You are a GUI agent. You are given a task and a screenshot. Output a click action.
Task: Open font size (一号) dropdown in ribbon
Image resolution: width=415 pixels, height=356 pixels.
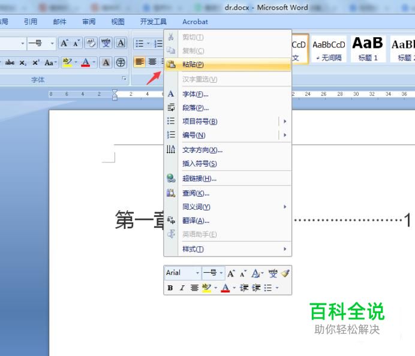pyautogui.click(x=52, y=43)
